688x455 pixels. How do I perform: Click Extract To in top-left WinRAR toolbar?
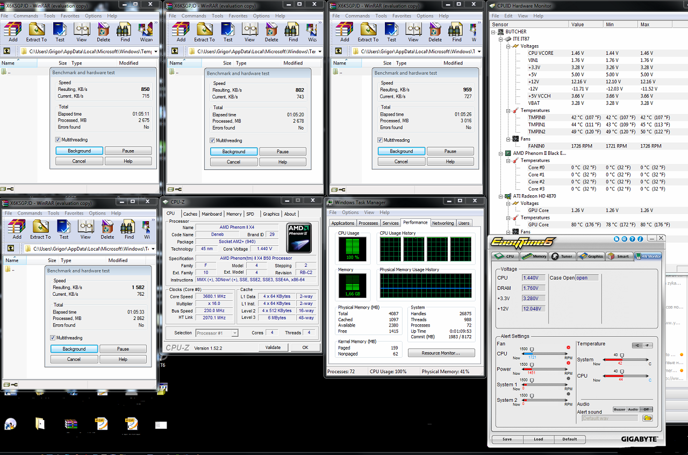coord(37,32)
